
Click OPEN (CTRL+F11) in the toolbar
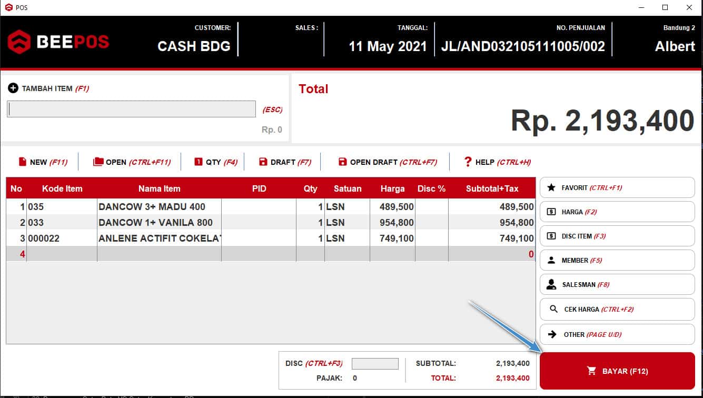point(132,162)
